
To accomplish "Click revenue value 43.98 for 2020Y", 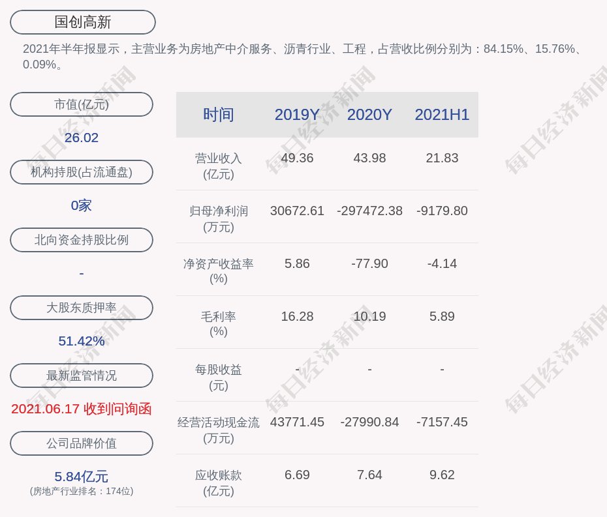I will (369, 158).
